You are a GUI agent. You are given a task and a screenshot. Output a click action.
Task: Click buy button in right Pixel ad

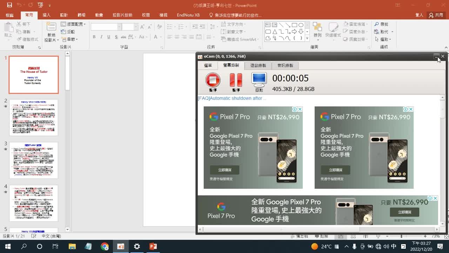tap(335, 170)
